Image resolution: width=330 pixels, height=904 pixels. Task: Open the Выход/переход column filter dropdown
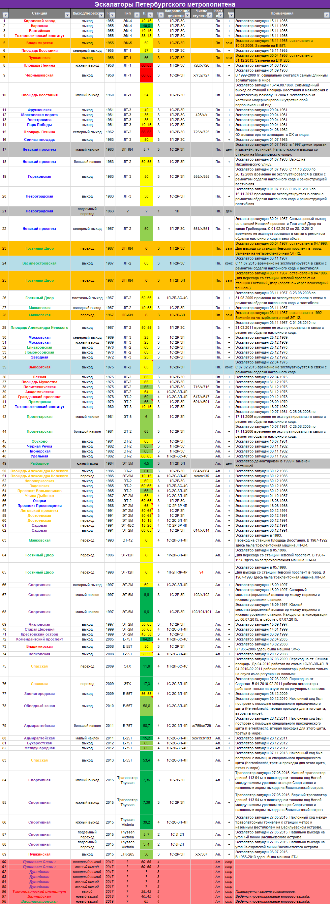[x=101, y=15]
